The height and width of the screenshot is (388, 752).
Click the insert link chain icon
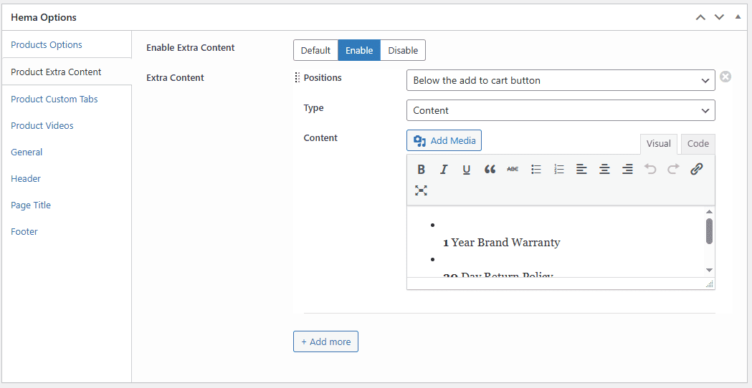[x=696, y=170]
